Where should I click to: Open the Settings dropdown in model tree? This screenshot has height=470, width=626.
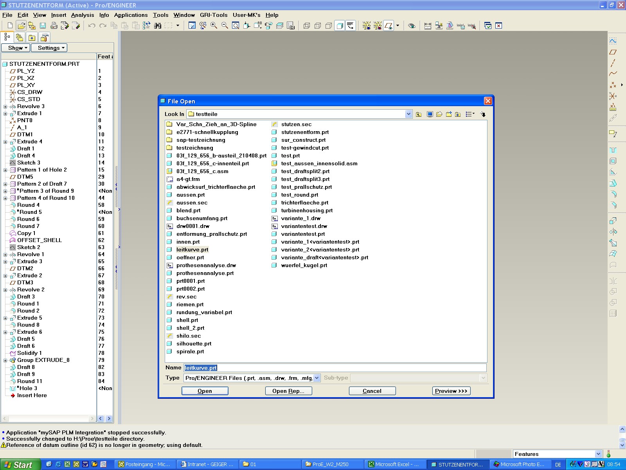point(49,48)
